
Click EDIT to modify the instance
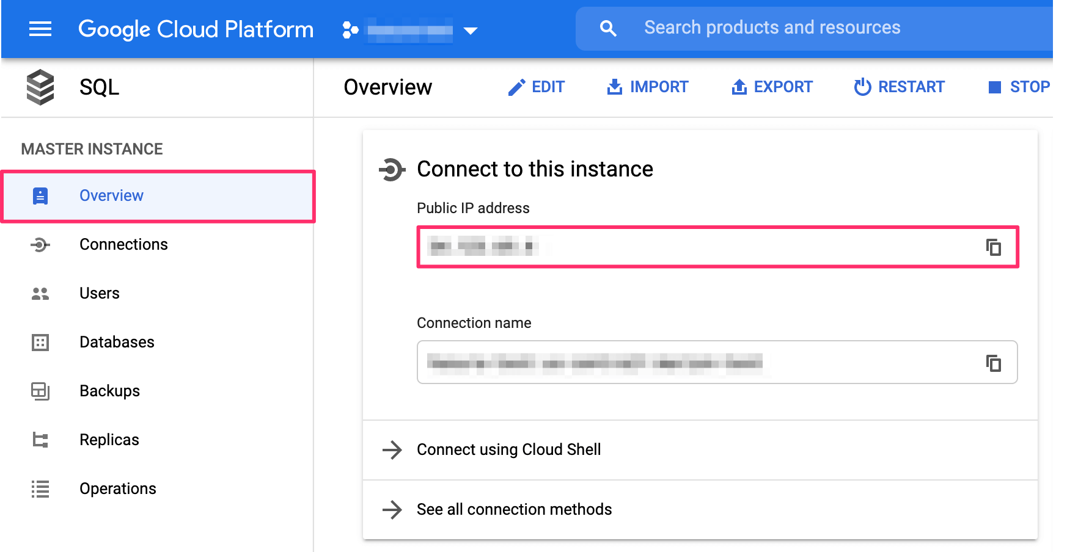click(x=537, y=87)
